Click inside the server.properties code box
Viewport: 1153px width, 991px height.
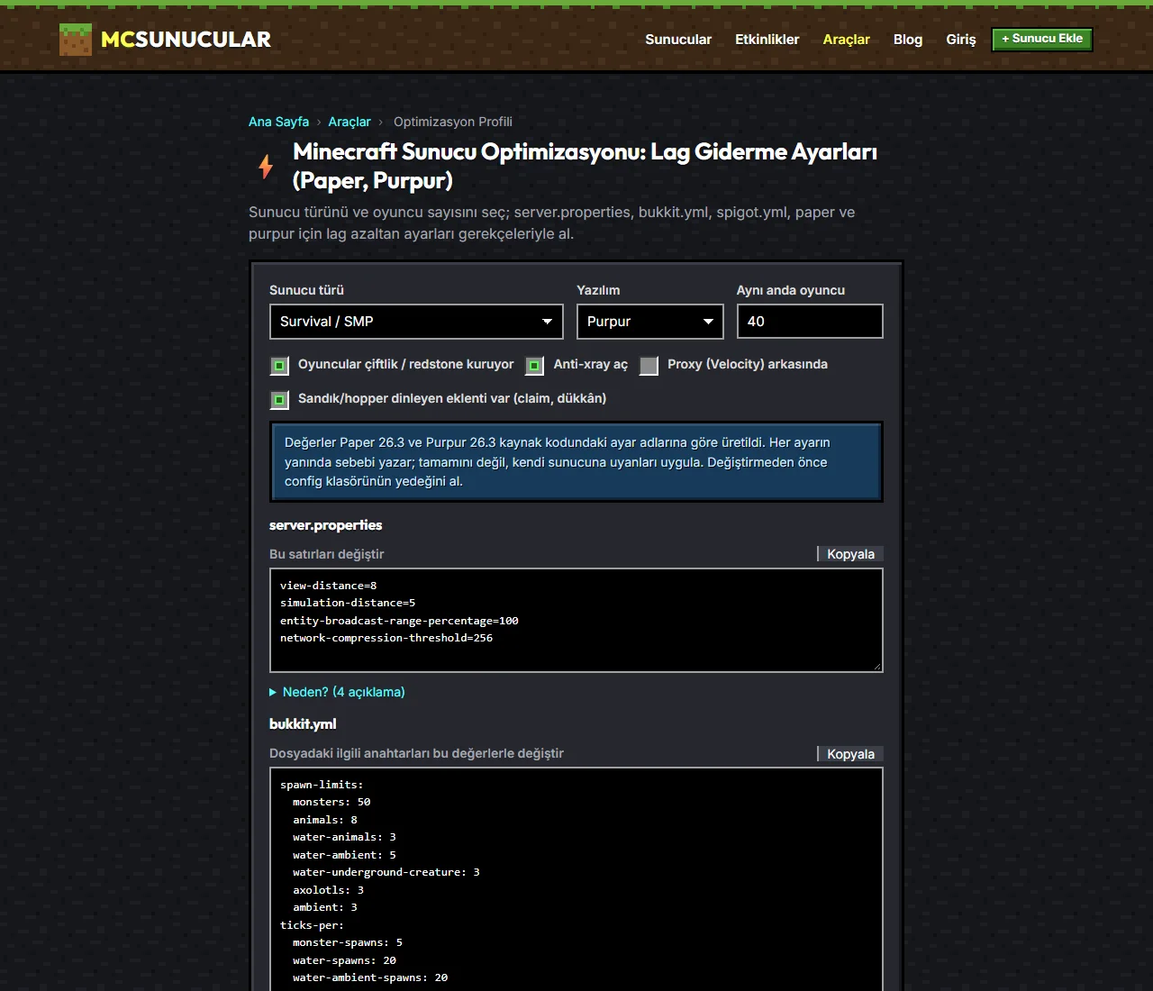coord(576,620)
